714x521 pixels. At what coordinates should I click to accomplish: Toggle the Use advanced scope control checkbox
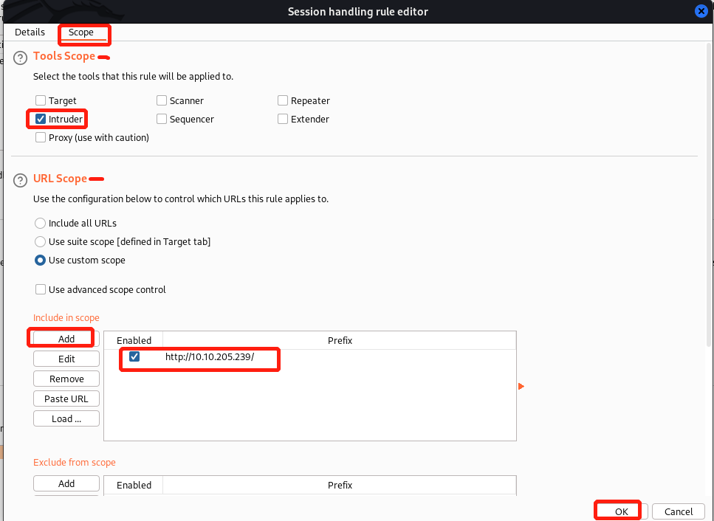coord(41,289)
